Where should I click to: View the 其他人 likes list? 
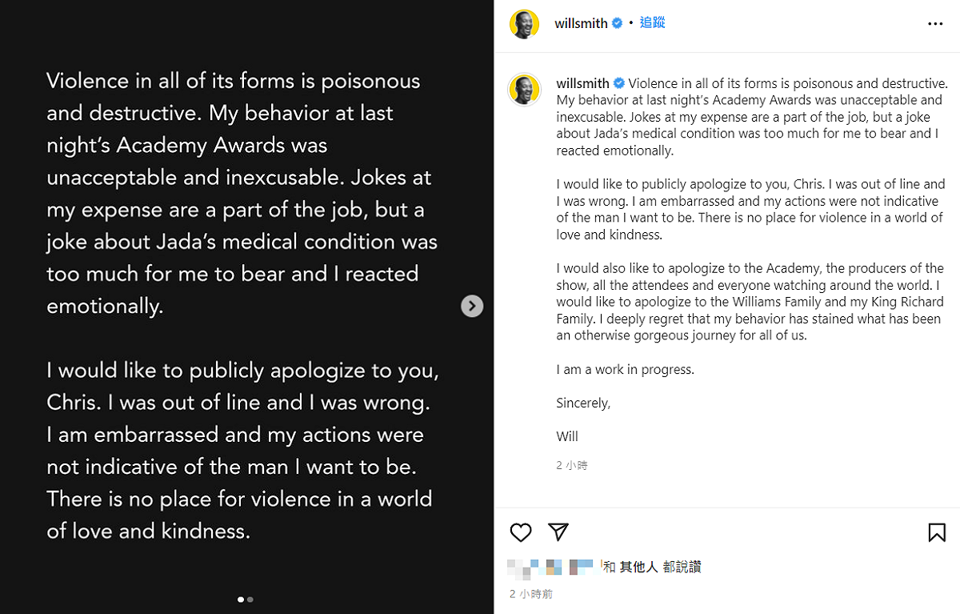click(638, 567)
